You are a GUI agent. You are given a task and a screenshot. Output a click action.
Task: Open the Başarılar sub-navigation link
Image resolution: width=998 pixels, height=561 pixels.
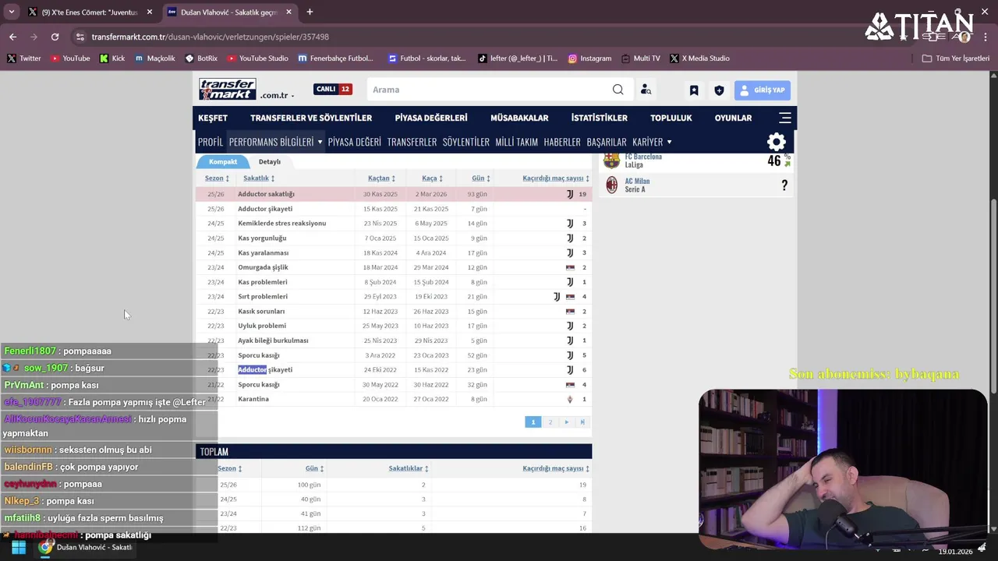pyautogui.click(x=607, y=142)
